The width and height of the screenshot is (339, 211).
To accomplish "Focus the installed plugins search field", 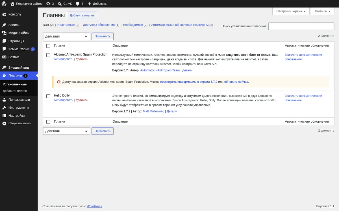I will pos(301,26).
